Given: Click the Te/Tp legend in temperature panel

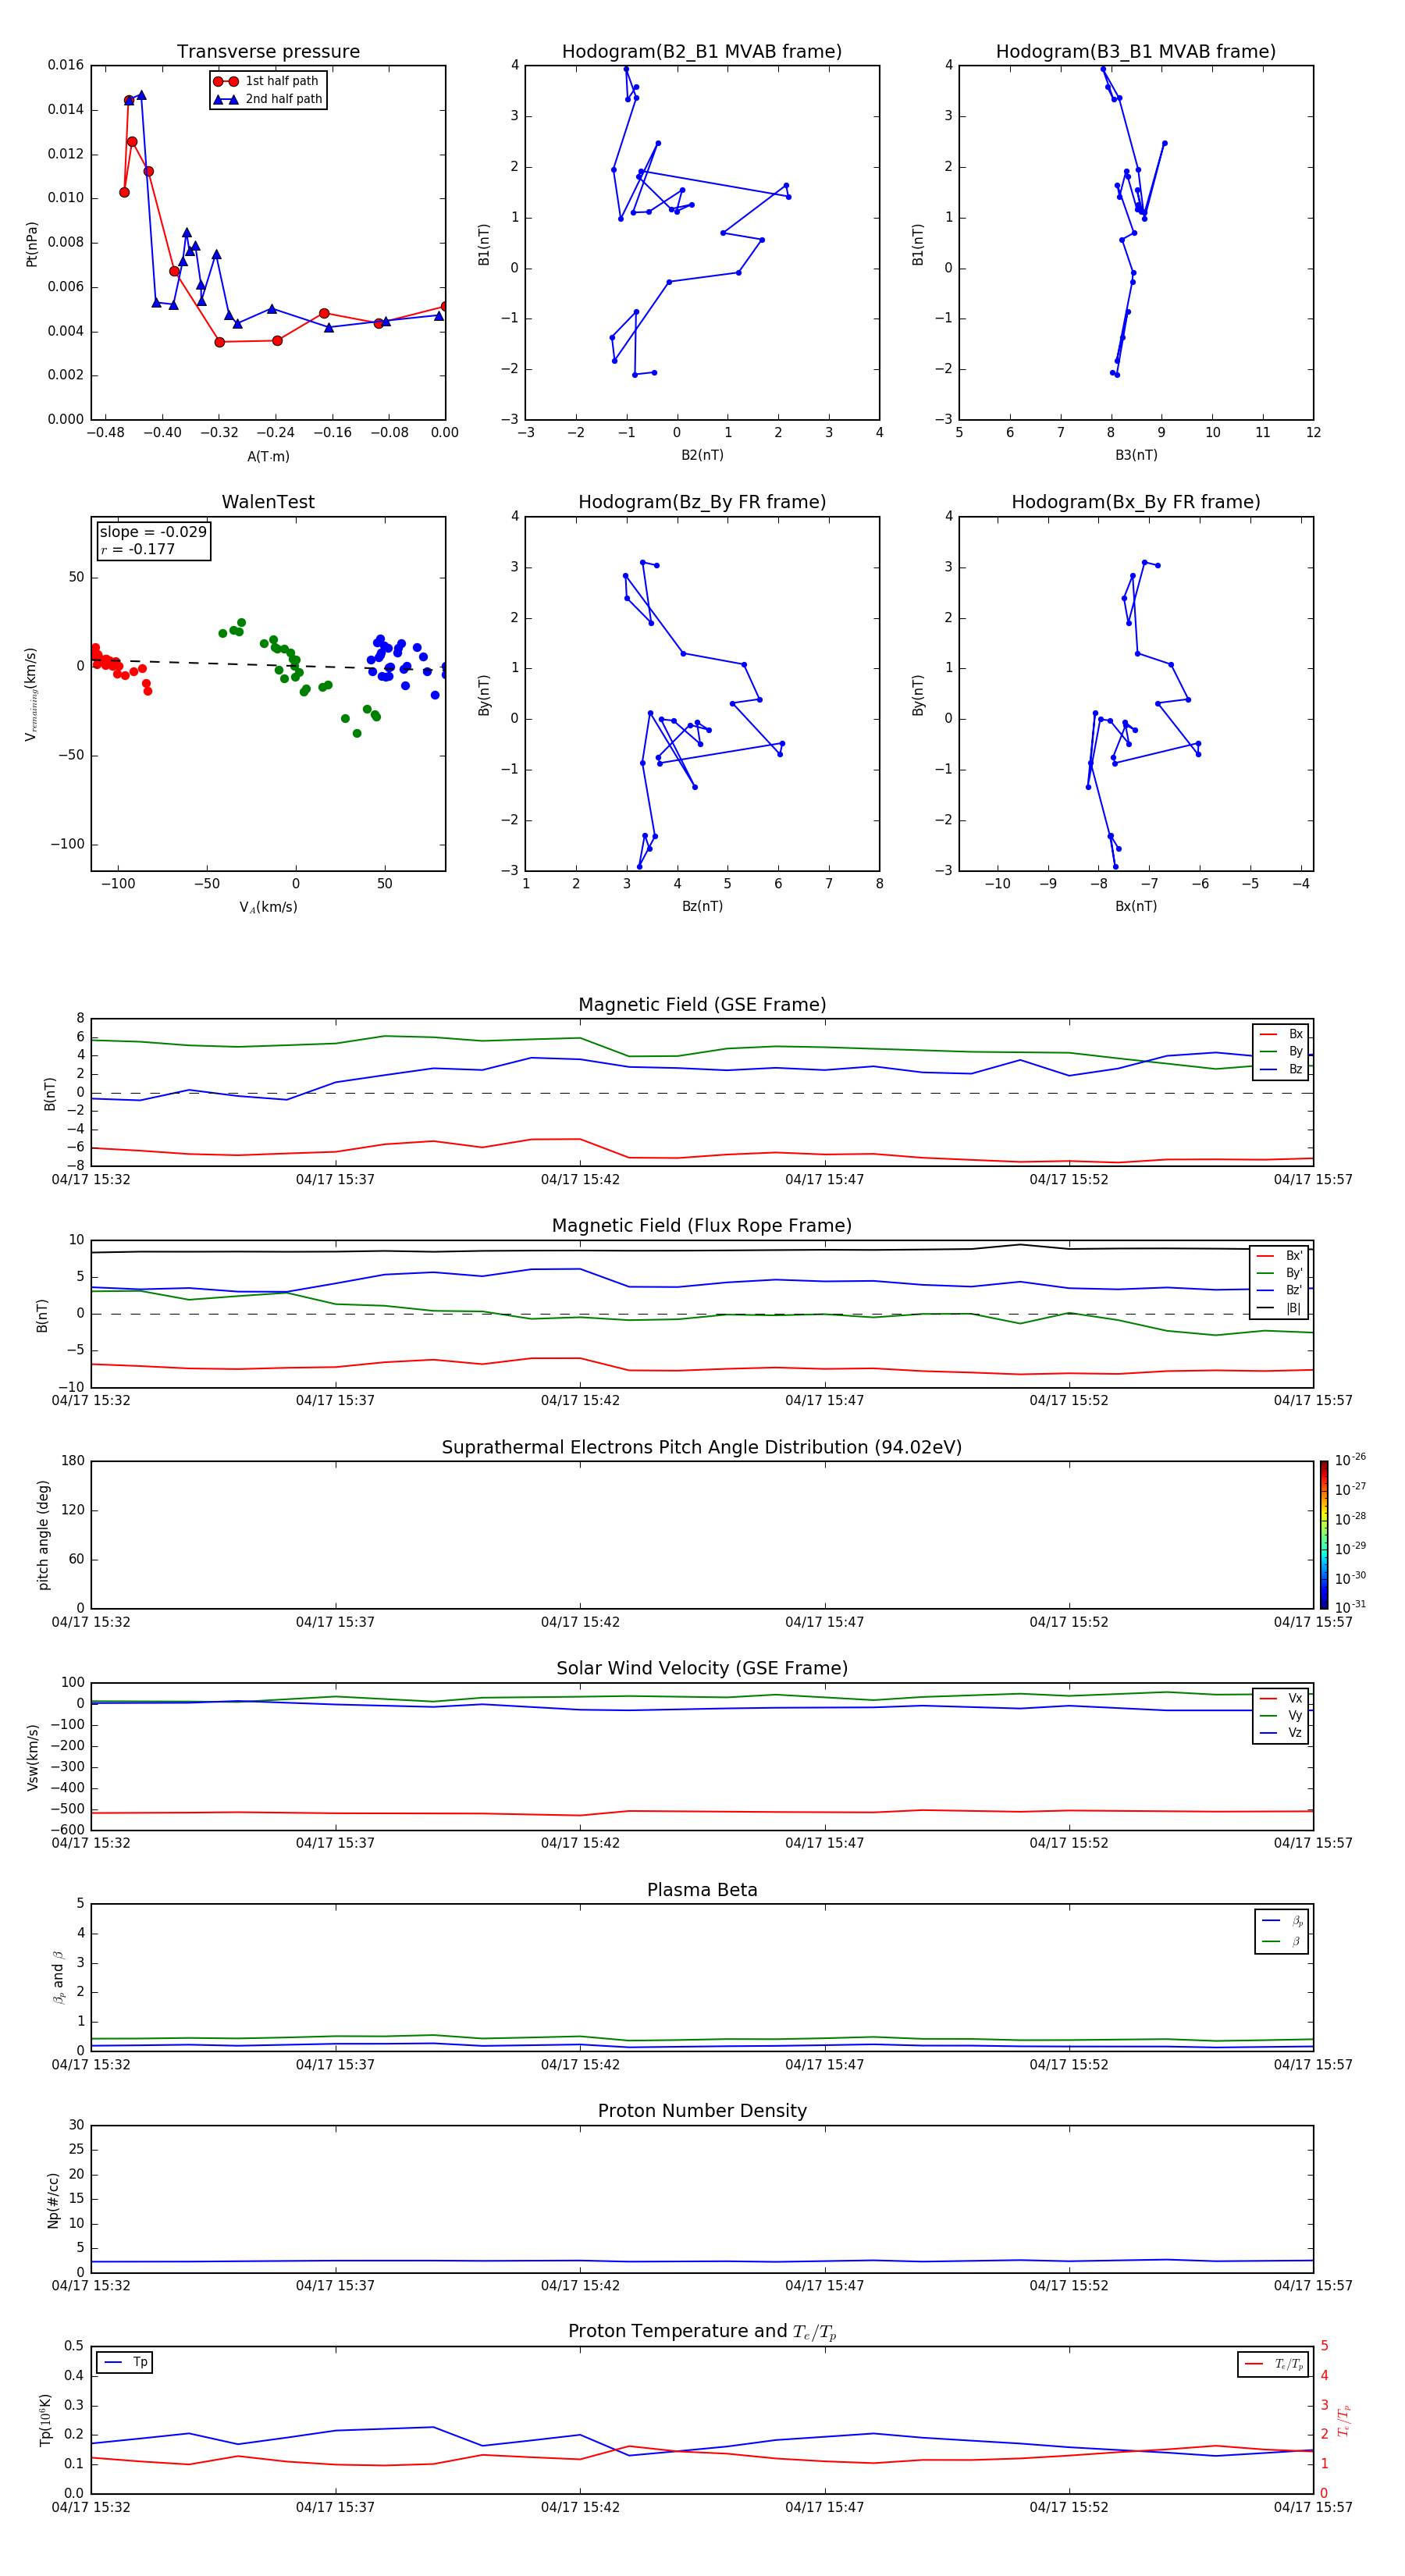Looking at the screenshot, I should (x=1273, y=2365).
